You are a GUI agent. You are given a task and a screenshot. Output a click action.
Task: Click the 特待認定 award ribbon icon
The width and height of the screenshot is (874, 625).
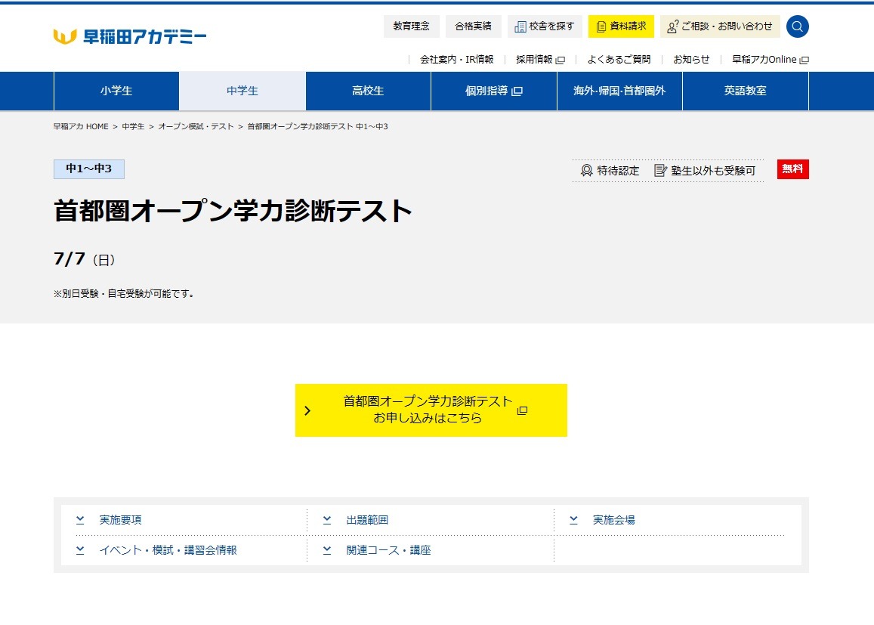pos(586,171)
